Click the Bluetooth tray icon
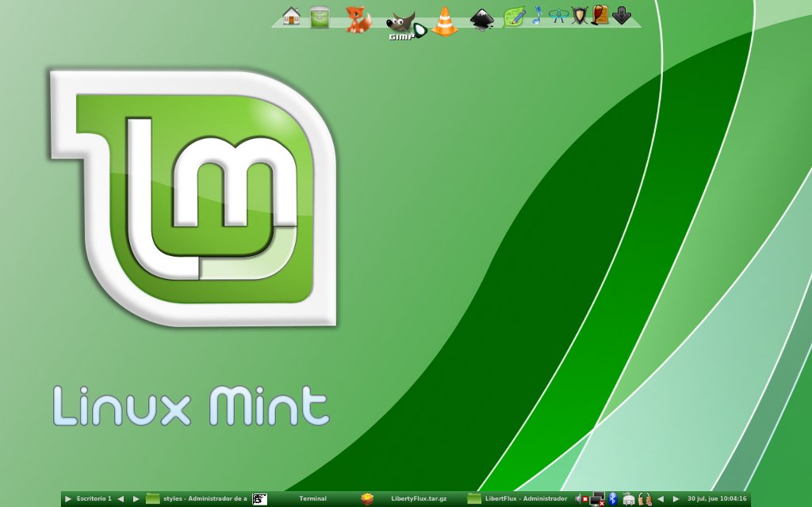 613,499
